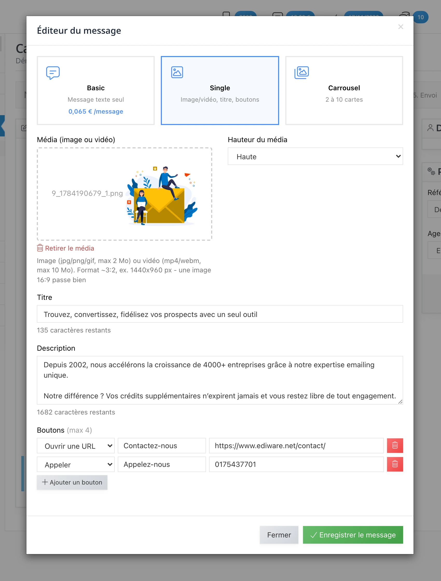
Task: Open the Appeler action dropdown
Action: click(x=76, y=464)
